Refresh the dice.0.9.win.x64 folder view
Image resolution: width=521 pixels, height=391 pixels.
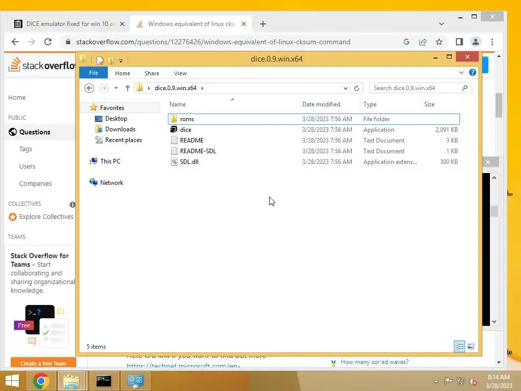pyautogui.click(x=357, y=88)
